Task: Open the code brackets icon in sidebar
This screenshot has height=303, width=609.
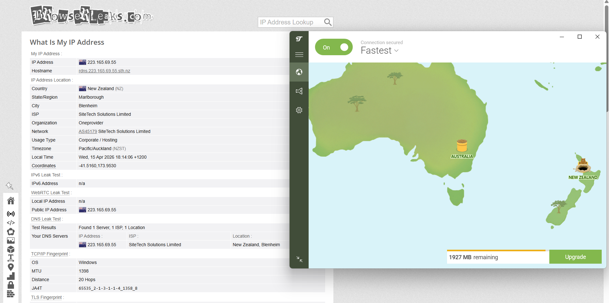Action: pos(11,223)
